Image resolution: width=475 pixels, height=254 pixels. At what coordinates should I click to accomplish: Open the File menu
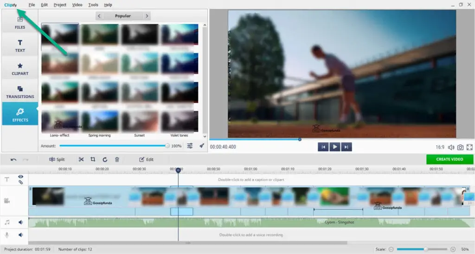(x=32, y=5)
